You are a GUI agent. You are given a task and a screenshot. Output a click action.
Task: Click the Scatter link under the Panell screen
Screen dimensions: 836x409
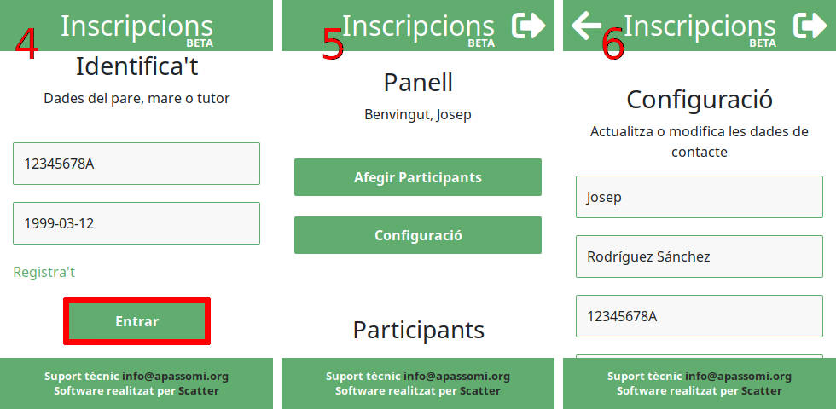pyautogui.click(x=479, y=391)
